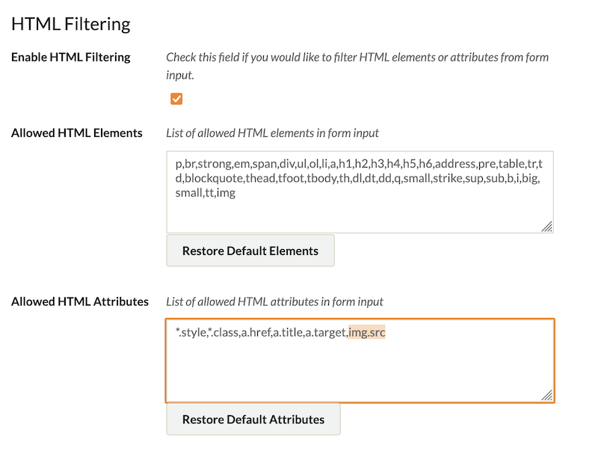Click the HTML Filtering section heading
This screenshot has height=460, width=598.
(71, 24)
